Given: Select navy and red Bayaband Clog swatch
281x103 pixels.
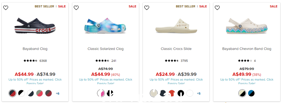Looking at the screenshot, I should point(12,93).
